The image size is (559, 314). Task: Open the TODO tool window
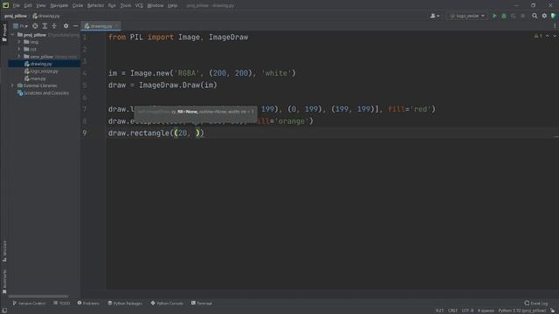[62, 304]
